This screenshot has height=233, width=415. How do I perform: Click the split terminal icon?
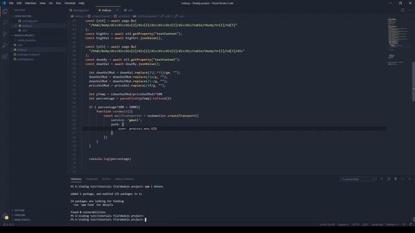coord(389,179)
